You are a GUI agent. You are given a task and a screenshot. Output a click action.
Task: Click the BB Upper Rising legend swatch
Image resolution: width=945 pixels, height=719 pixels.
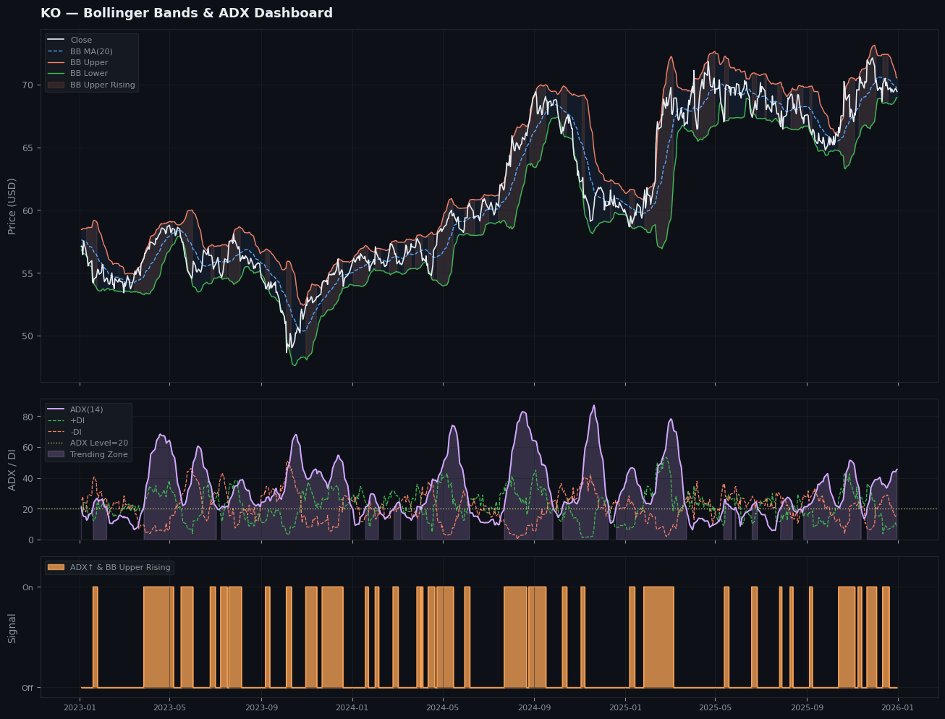coord(56,85)
